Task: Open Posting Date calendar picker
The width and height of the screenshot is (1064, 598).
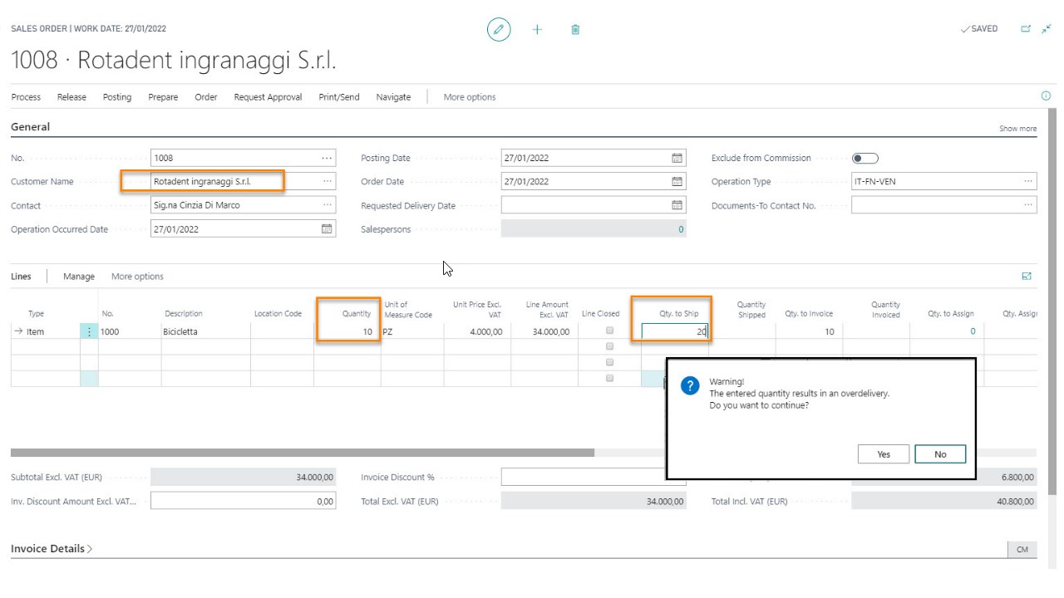Action: click(x=677, y=158)
